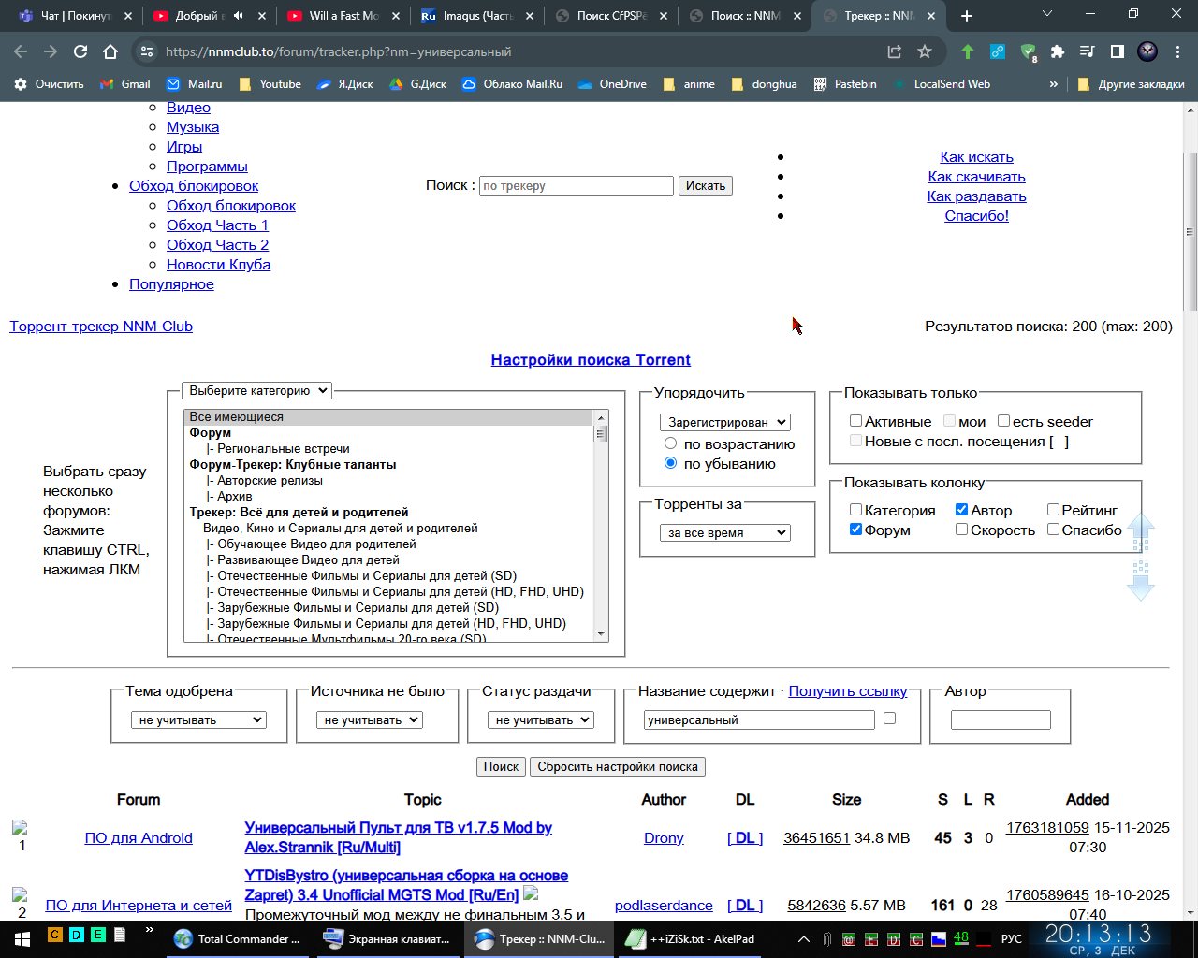Image resolution: width=1198 pixels, height=958 pixels.
Task: Open the Gmail bookmark
Action: (x=124, y=84)
